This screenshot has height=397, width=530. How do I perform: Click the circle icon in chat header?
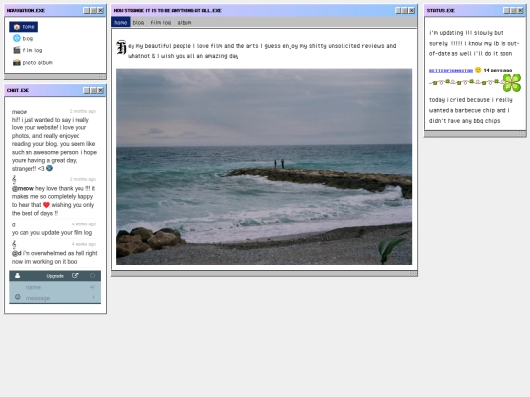[x=92, y=275]
